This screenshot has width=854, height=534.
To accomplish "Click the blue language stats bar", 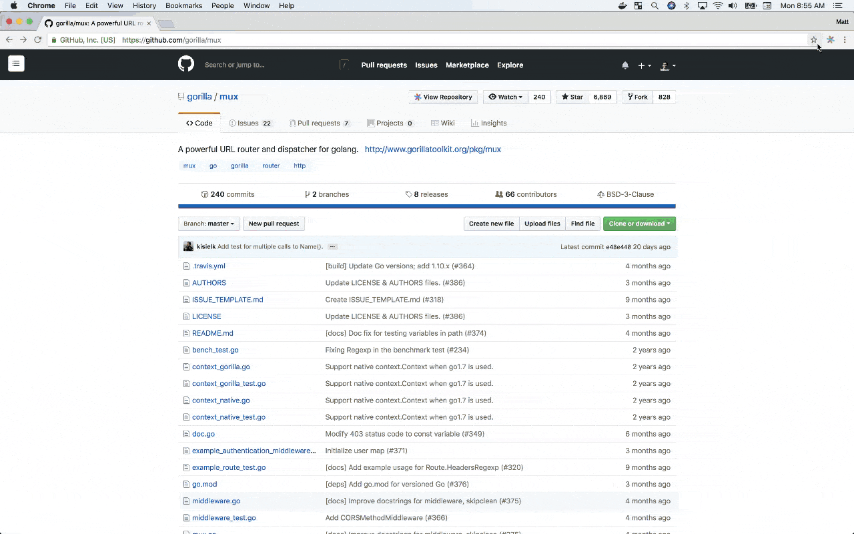I will (x=427, y=207).
